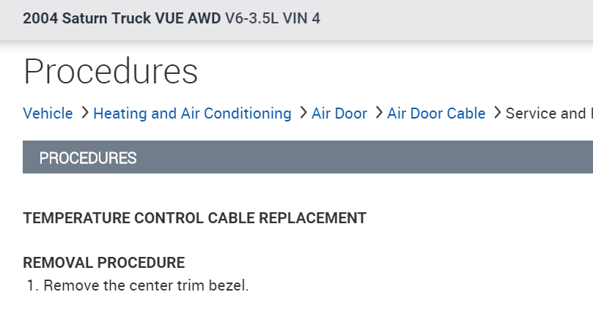Image resolution: width=593 pixels, height=333 pixels.
Task: Click the 2004 Saturn Truck VUE AWD title
Action: [x=122, y=18]
